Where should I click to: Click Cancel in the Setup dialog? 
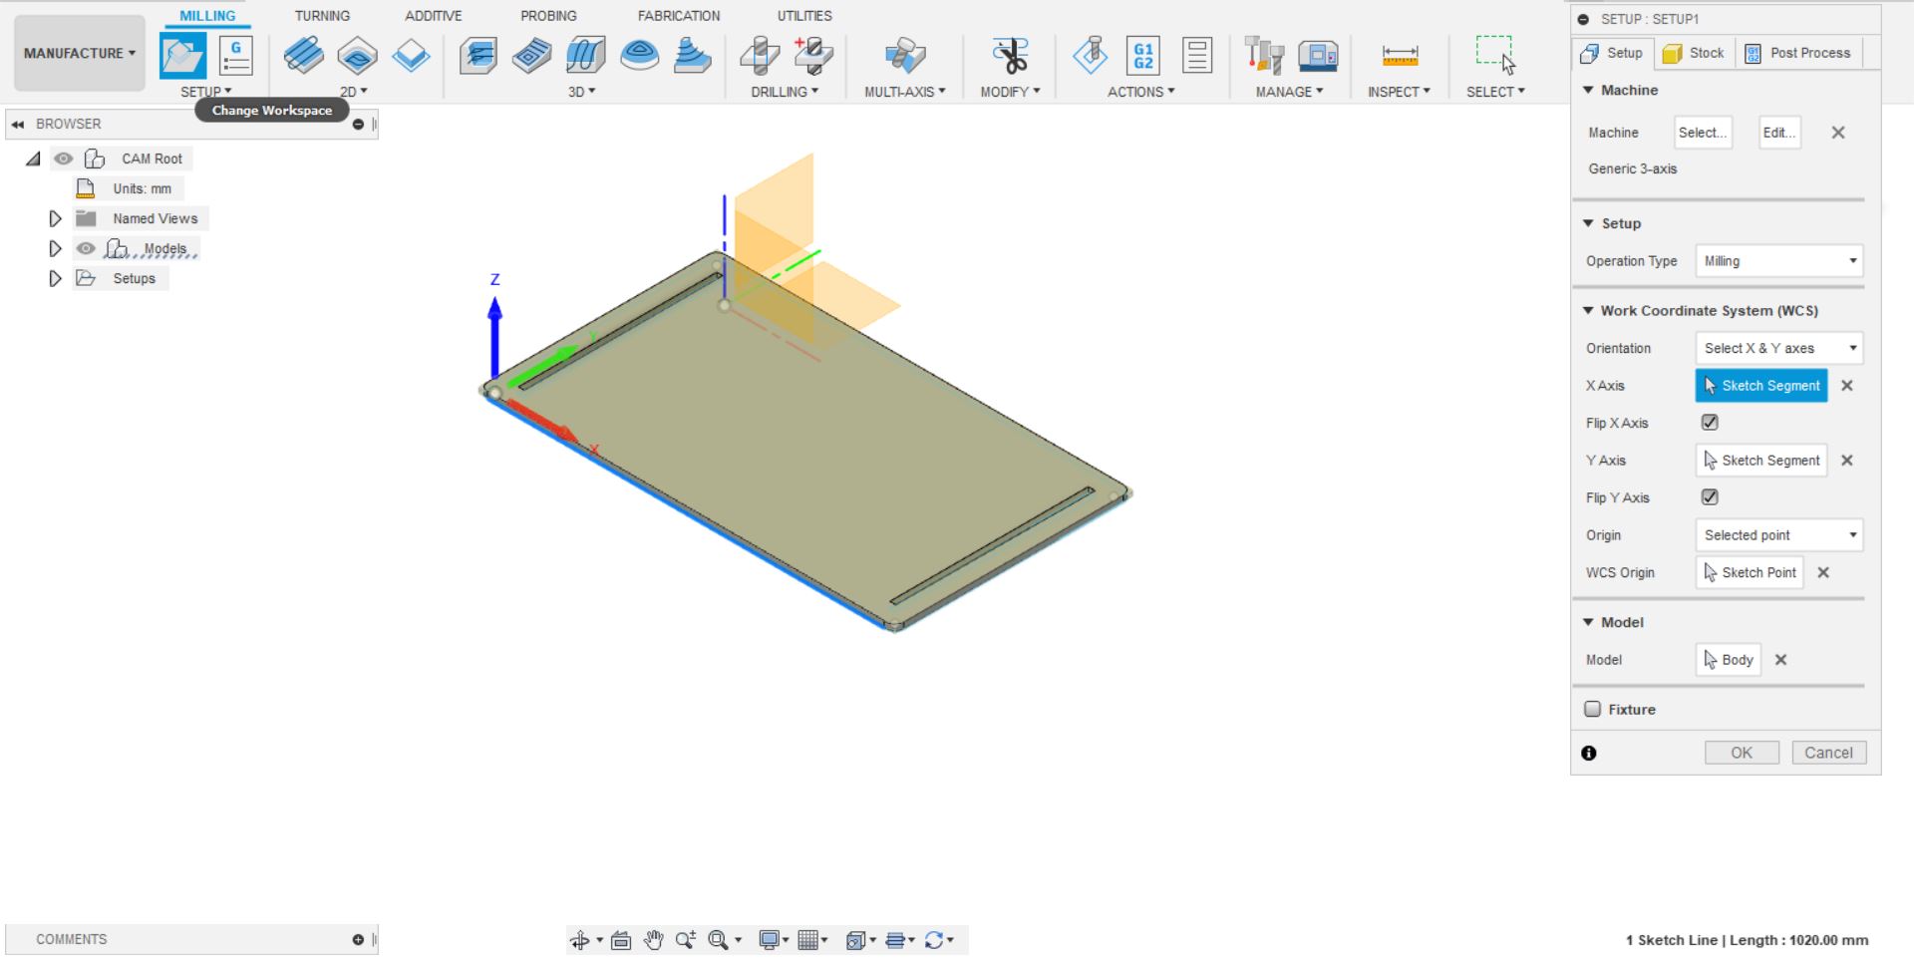click(x=1829, y=753)
